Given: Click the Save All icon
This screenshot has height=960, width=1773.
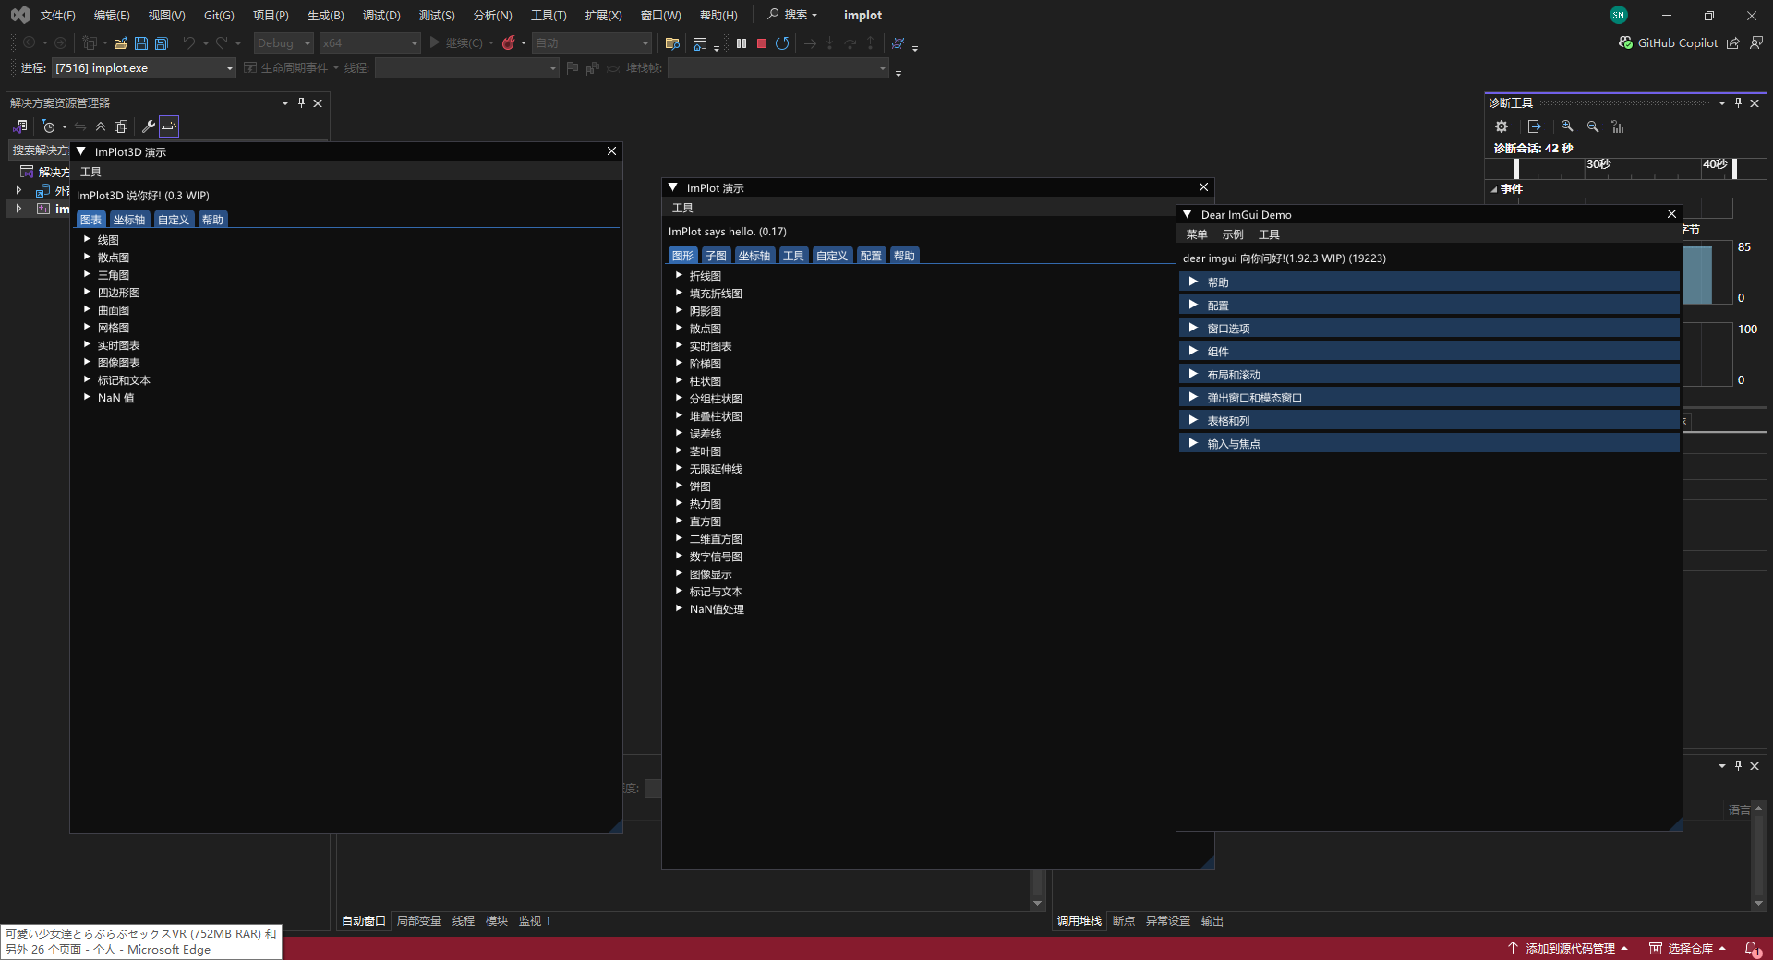Looking at the screenshot, I should 162,43.
